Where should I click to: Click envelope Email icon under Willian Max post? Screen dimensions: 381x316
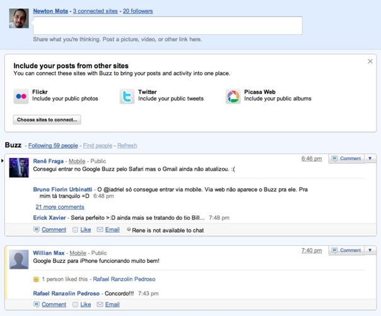pos(100,304)
